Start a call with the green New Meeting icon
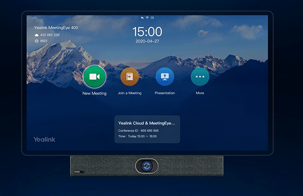 point(95,77)
